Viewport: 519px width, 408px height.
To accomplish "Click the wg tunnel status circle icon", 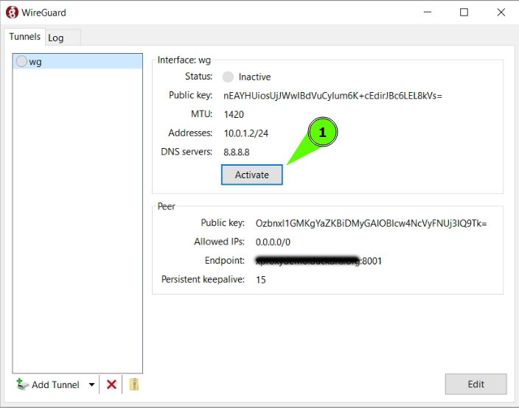I will coord(21,61).
